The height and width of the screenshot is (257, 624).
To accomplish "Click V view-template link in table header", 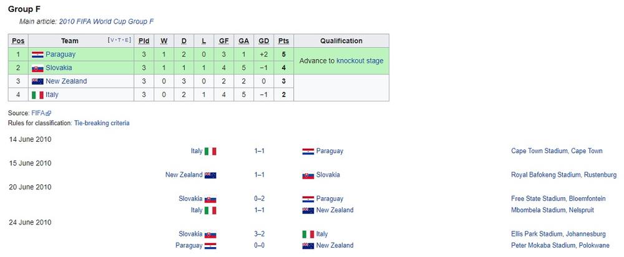I will (x=111, y=40).
